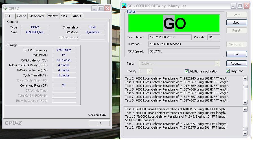The width and height of the screenshot is (254, 141).
Task: Open the About dialog in ORTHOS
Action: 236,63
